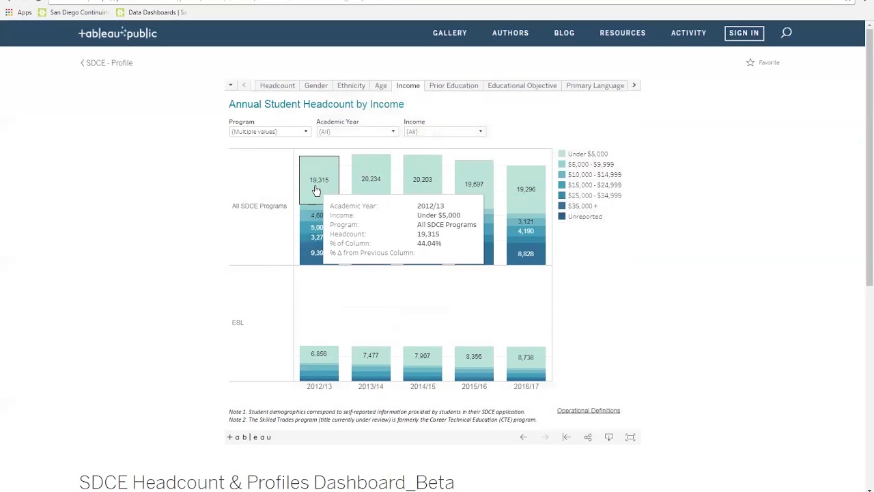Click the download icon in Tableau toolbar
Screen dimensions: 874x492
point(609,437)
